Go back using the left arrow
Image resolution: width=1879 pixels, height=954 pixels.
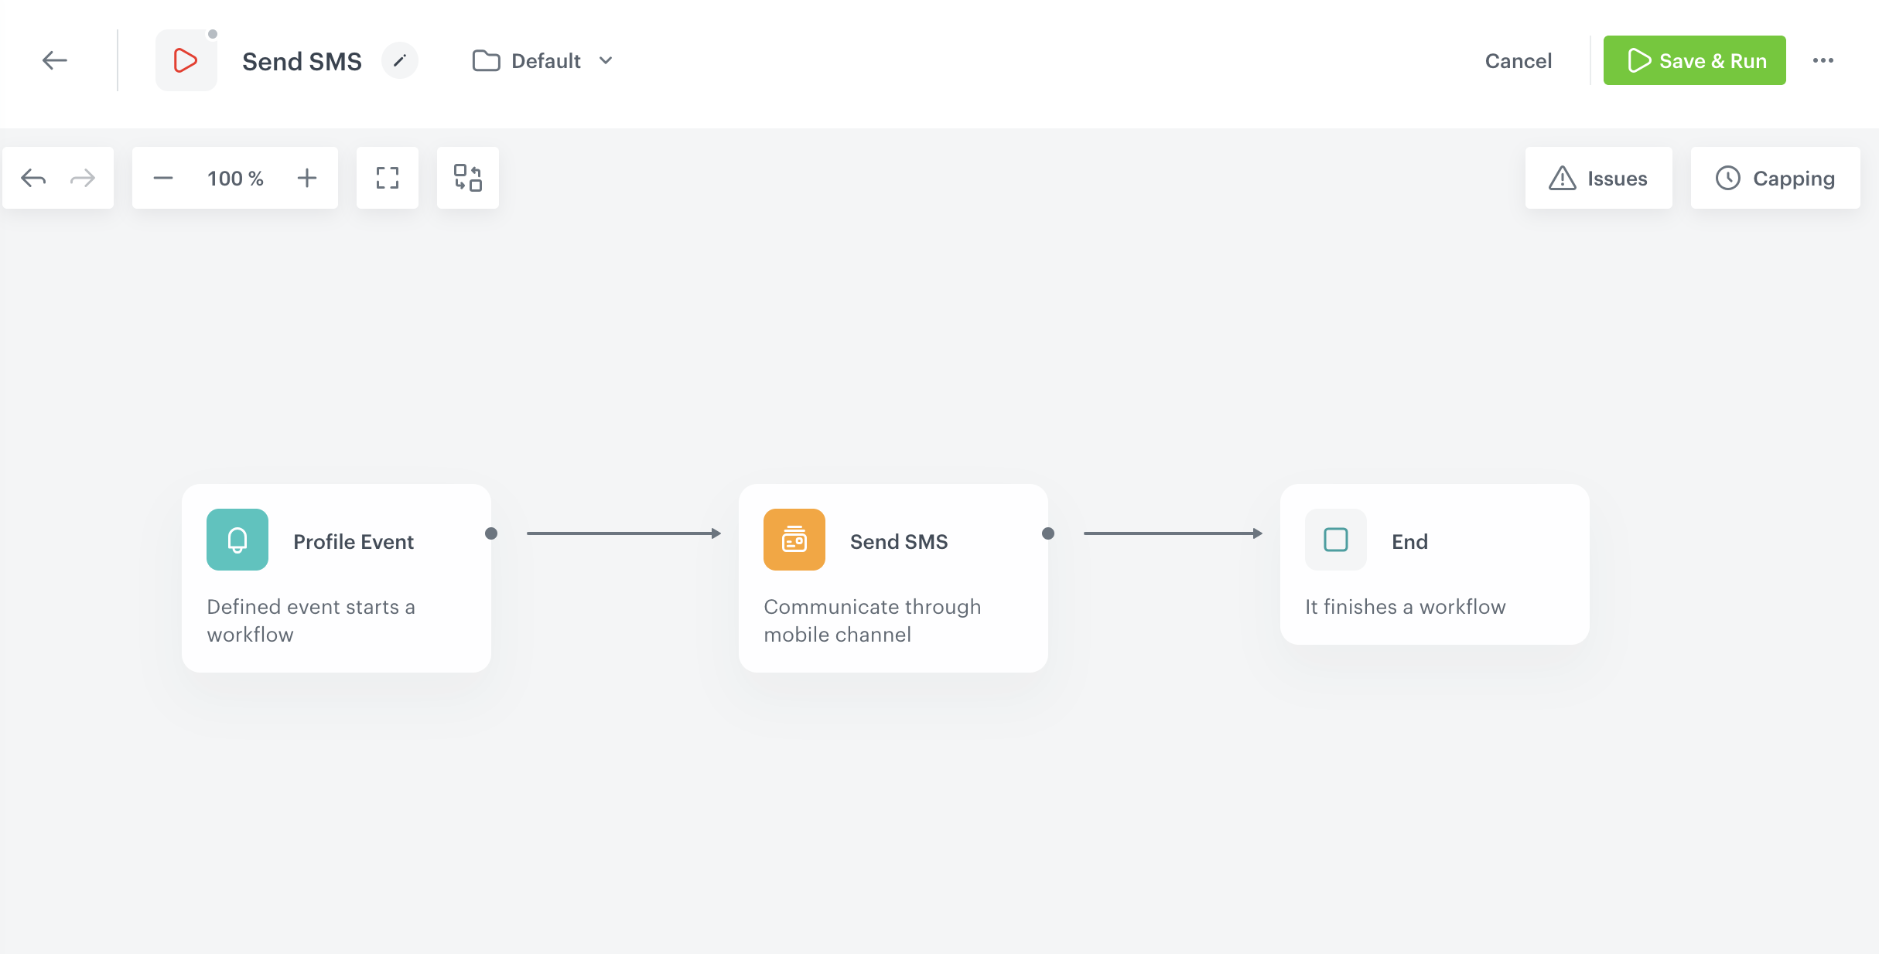pyautogui.click(x=54, y=60)
